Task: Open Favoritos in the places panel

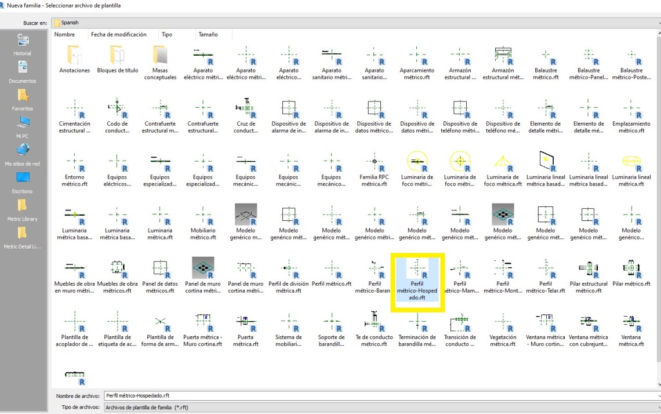Action: [x=23, y=99]
